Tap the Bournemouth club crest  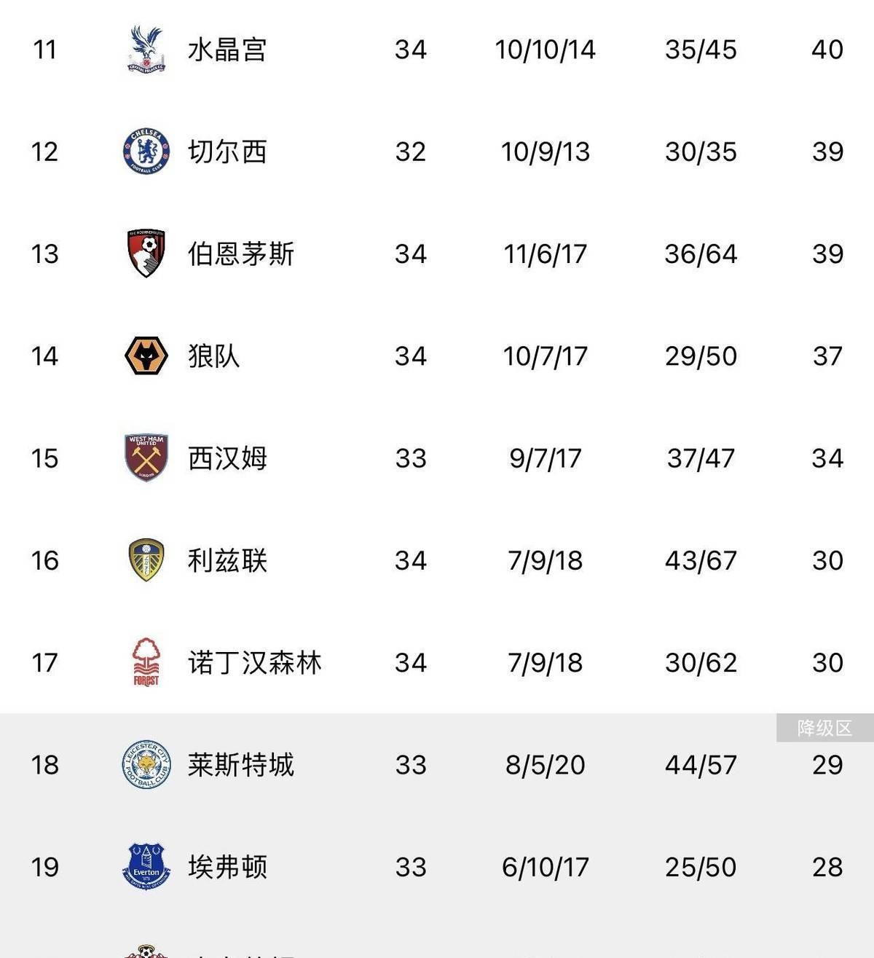(146, 254)
